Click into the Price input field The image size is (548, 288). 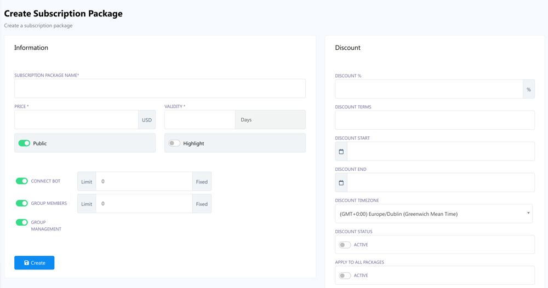(76, 120)
